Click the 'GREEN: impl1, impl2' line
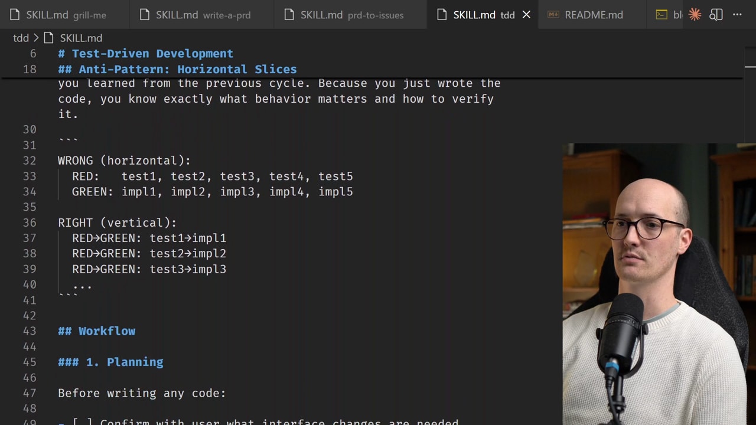Image resolution: width=756 pixels, height=425 pixels. [x=213, y=191]
